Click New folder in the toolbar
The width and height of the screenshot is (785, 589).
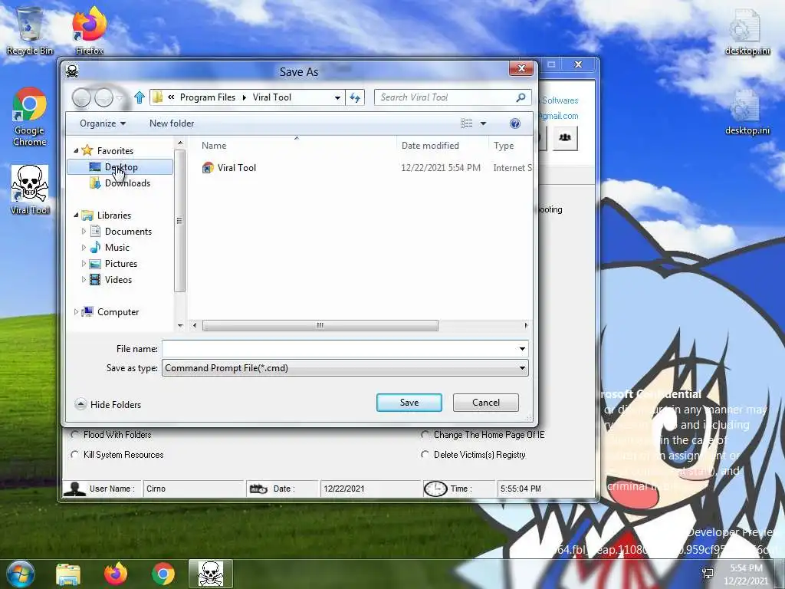pos(172,123)
